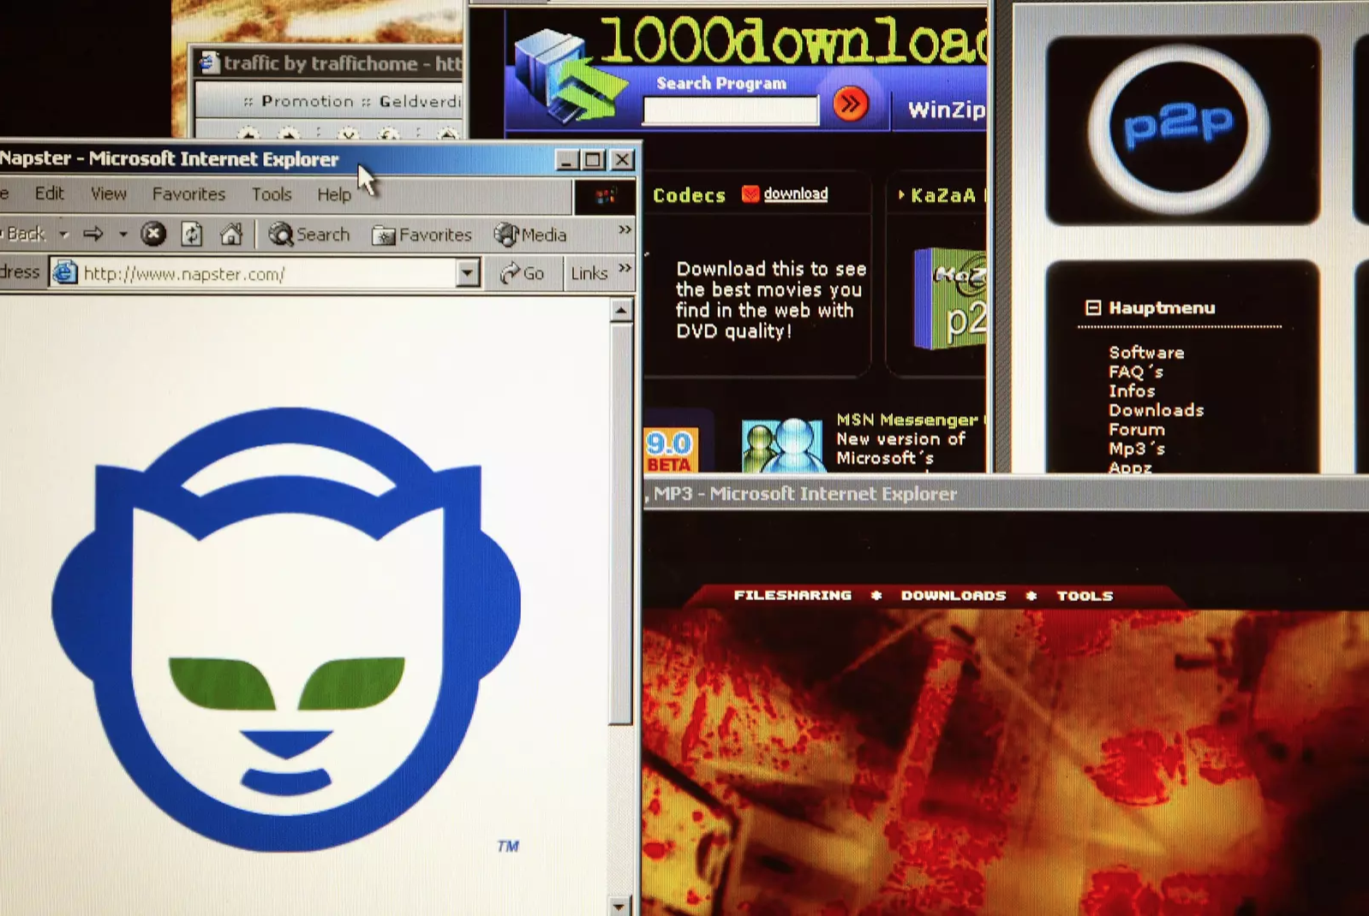Open Mp3's in the Hauptmenu
The width and height of the screenshot is (1369, 916).
pos(1136,449)
